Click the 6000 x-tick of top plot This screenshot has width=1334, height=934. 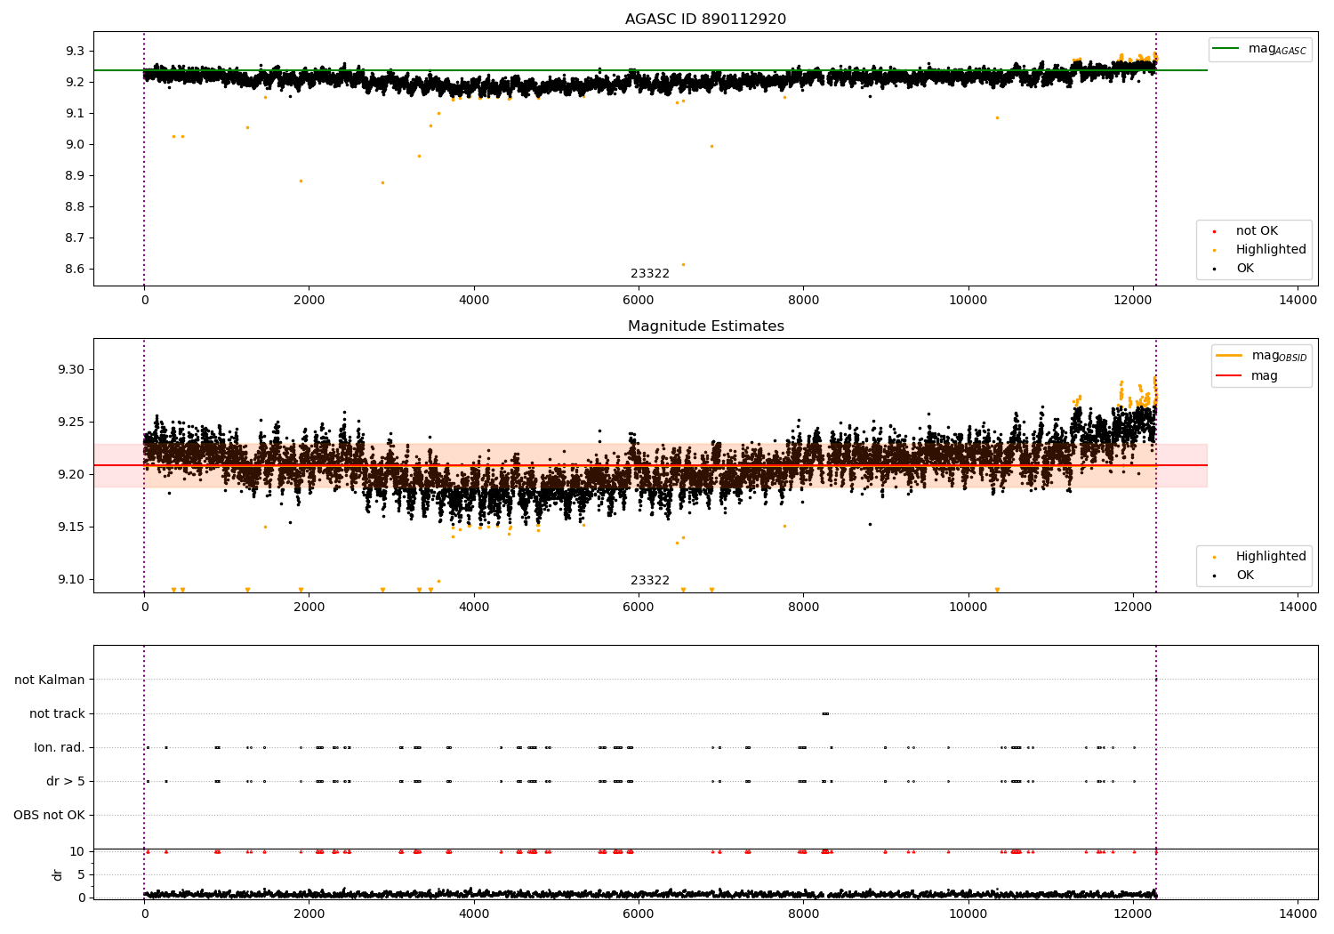point(639,301)
